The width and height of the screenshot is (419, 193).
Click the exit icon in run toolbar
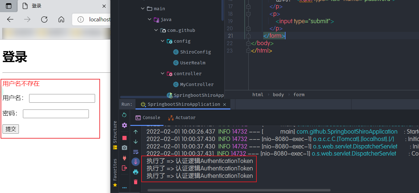tap(124, 168)
